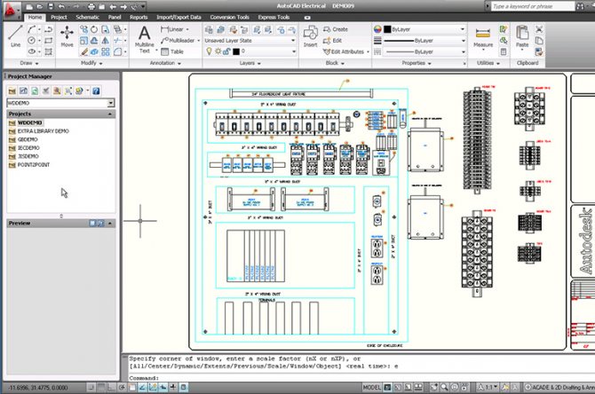595x394 pixels.
Task: Click the Zoom magnifier in status bar
Action: point(444,387)
